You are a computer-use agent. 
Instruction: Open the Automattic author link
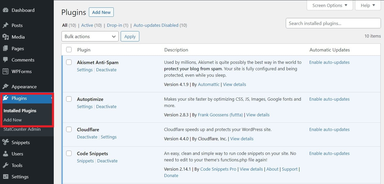(209, 84)
